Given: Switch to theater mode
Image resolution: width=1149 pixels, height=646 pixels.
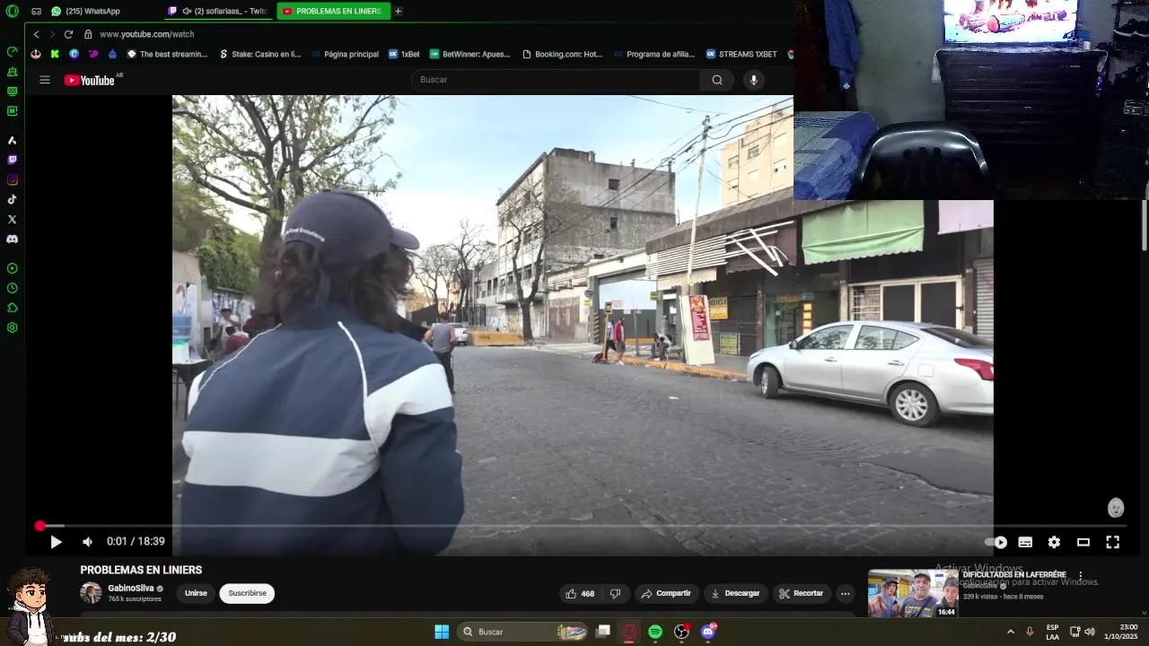Looking at the screenshot, I should pos(1083,542).
